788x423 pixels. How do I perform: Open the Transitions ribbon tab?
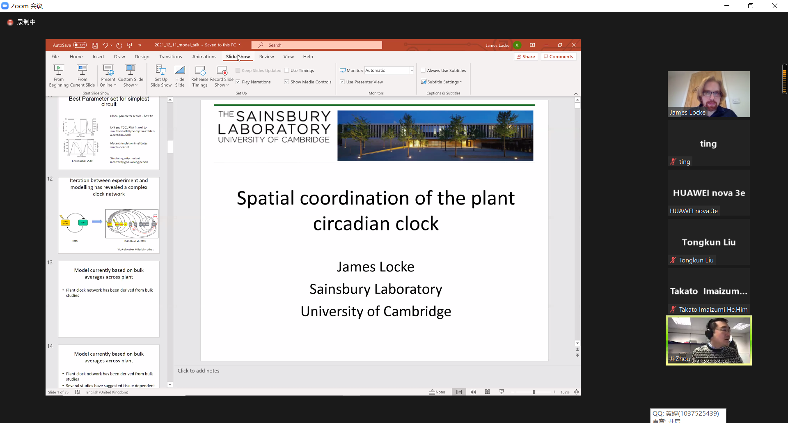[x=170, y=57]
